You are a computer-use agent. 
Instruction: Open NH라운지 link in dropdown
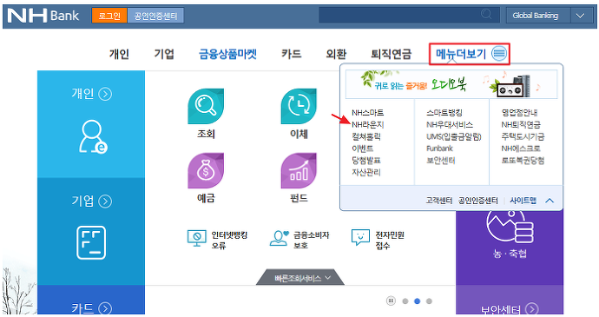pyautogui.click(x=367, y=125)
